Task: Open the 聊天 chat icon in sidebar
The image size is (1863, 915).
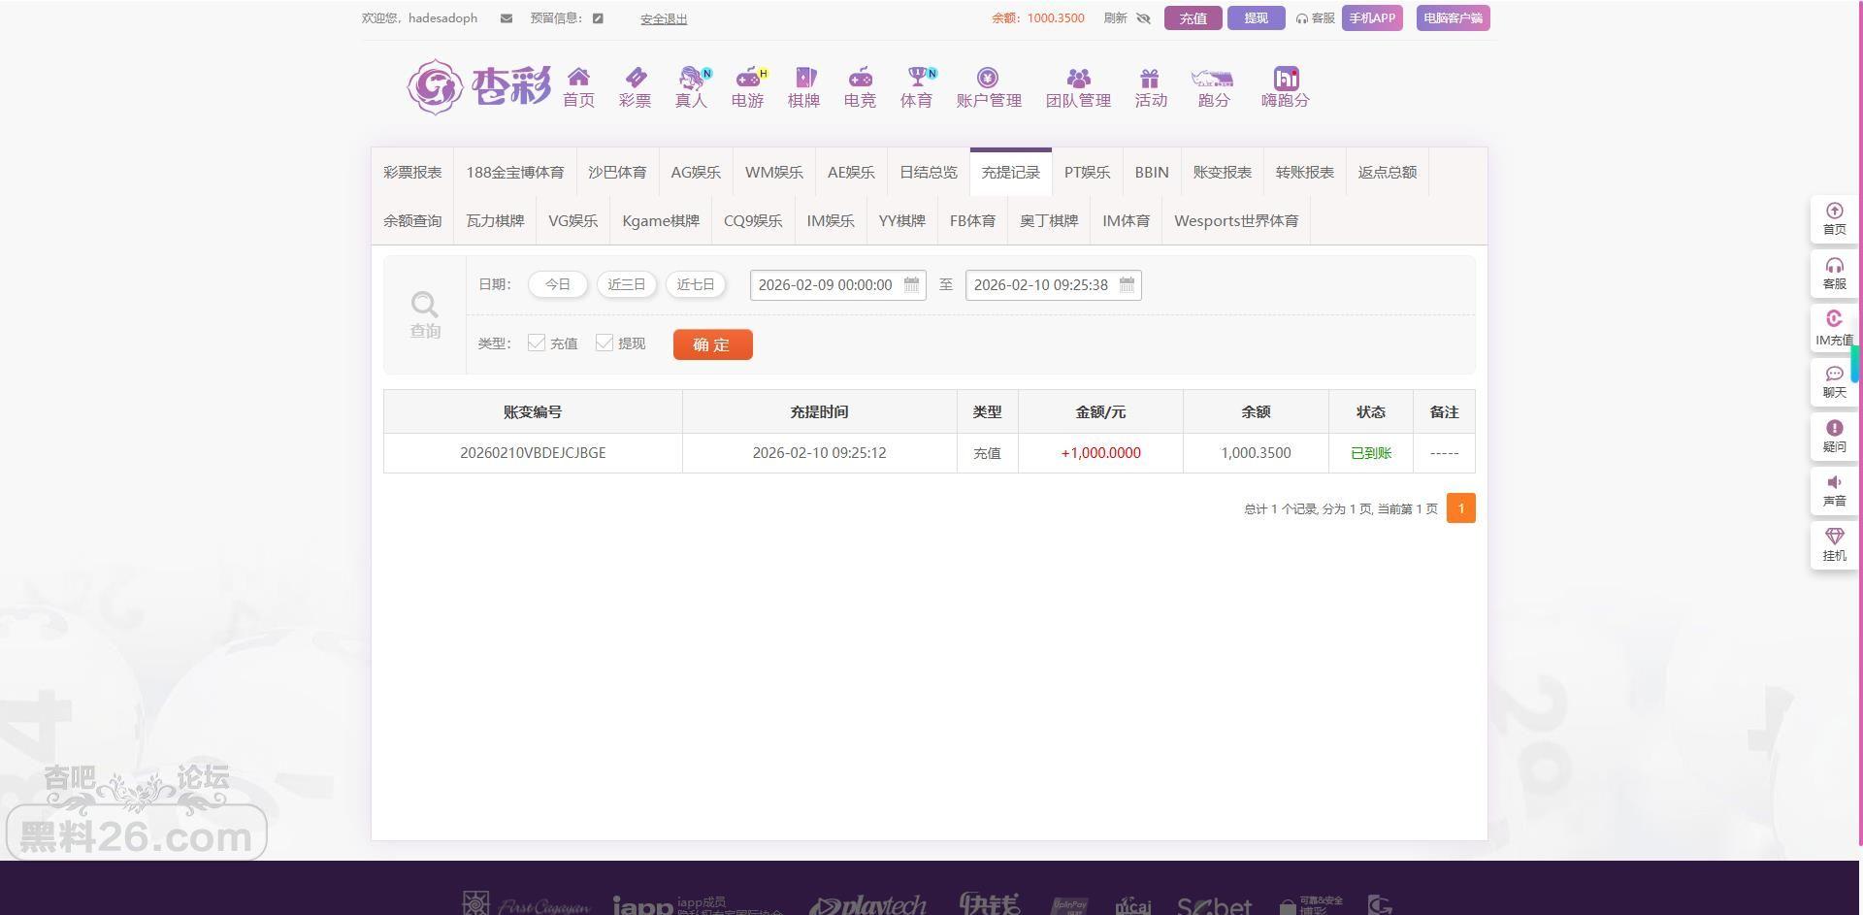Action: coord(1833,375)
